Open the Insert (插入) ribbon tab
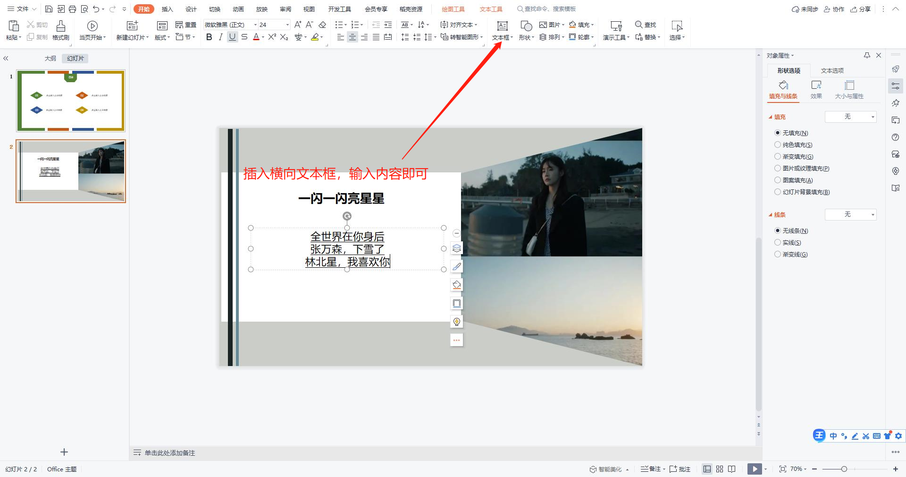Screen dimensions: 906x477 (x=168, y=9)
